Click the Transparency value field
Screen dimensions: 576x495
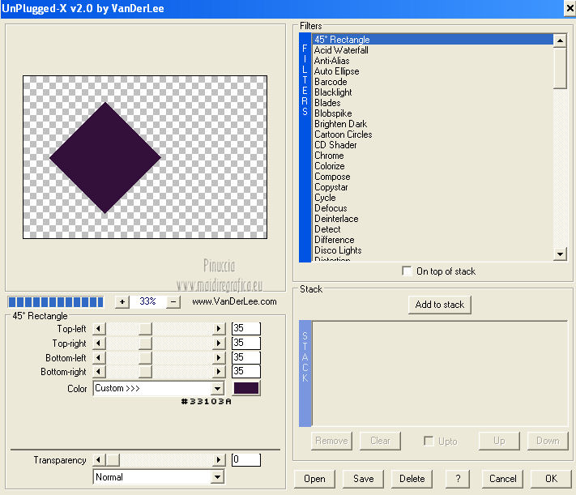[246, 459]
